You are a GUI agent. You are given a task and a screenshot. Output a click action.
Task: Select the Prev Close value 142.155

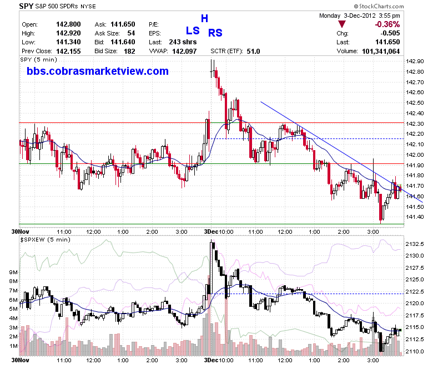click(68, 52)
